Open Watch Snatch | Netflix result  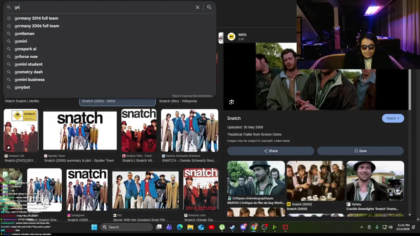22,101
